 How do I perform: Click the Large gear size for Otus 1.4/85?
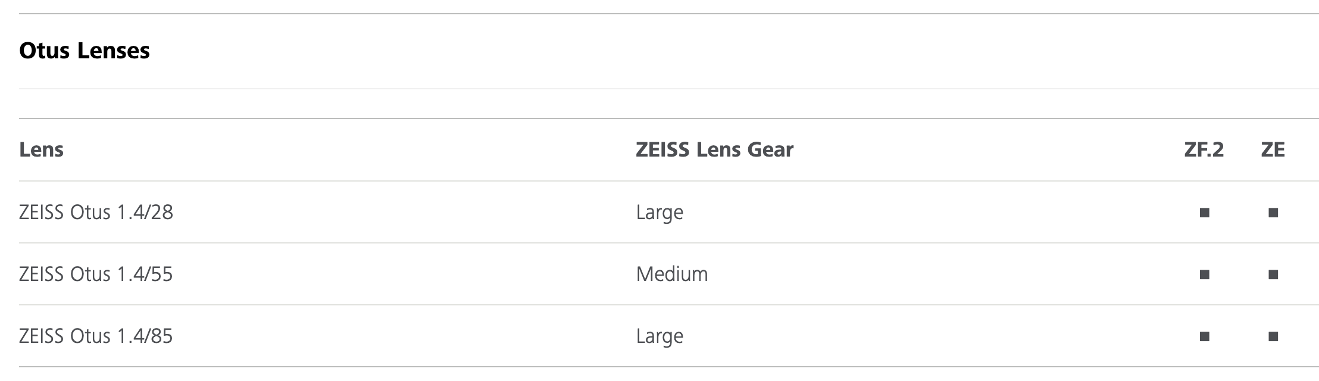[x=659, y=338]
